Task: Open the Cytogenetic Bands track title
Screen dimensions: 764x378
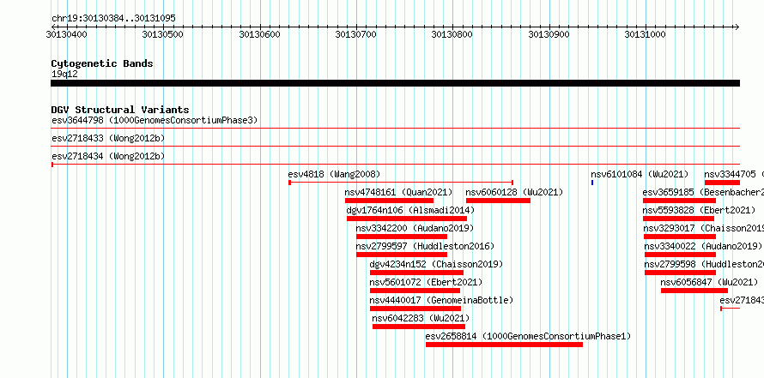Action: tap(102, 63)
